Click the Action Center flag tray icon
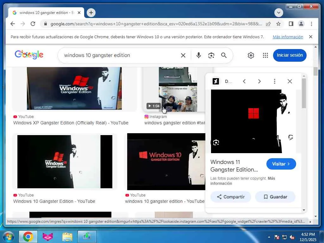 (x=277, y=237)
